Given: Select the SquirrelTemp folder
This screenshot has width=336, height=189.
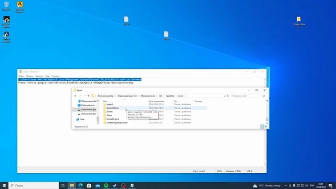Looking at the screenshot, I should pos(113,108).
